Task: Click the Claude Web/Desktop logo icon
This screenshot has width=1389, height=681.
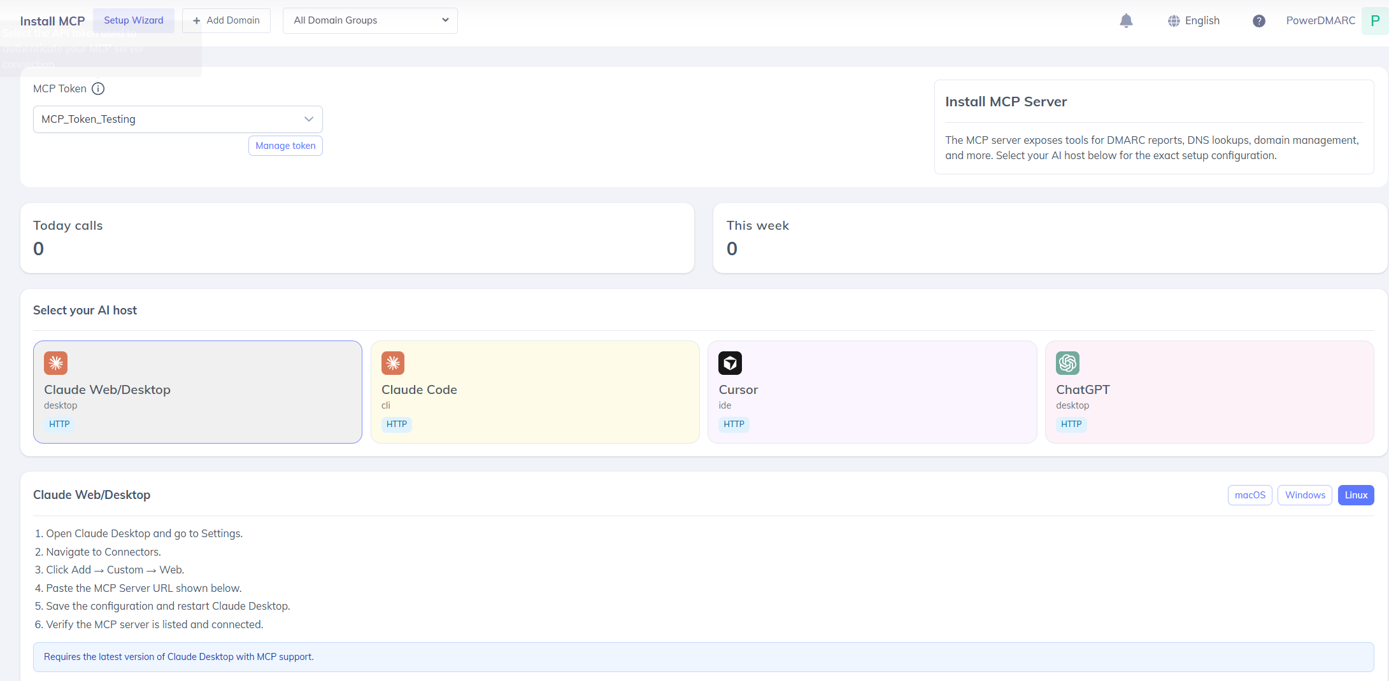Action: coord(56,363)
